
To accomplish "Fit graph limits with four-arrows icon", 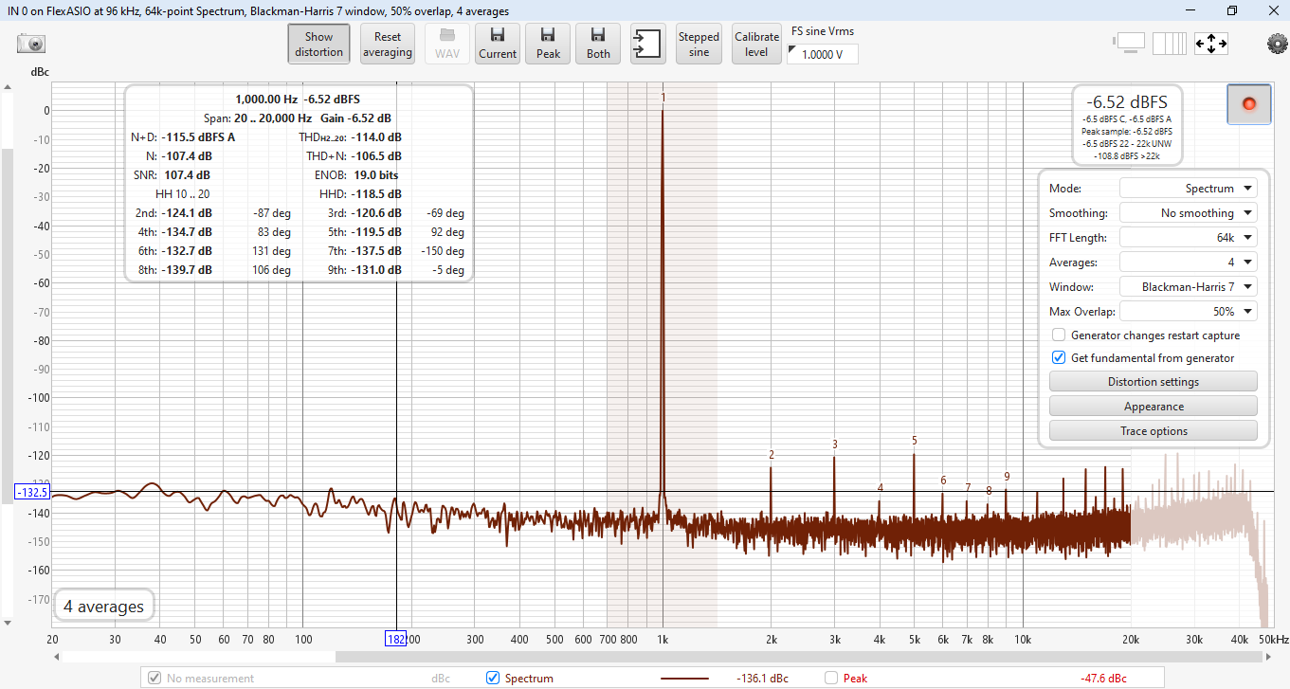I will pyautogui.click(x=1211, y=44).
